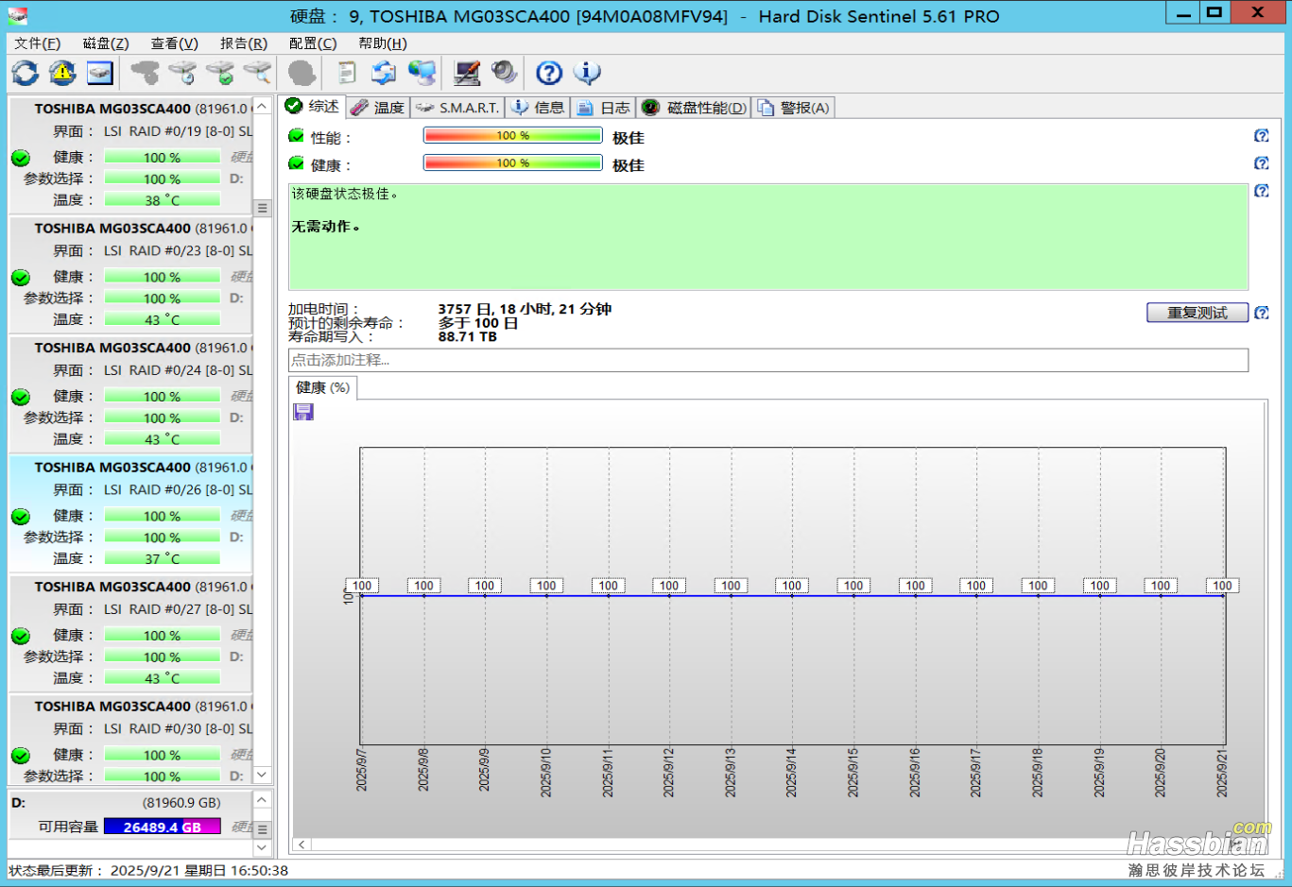The width and height of the screenshot is (1292, 887).
Task: Click the green check icon beside 性能 label
Action: tap(296, 136)
